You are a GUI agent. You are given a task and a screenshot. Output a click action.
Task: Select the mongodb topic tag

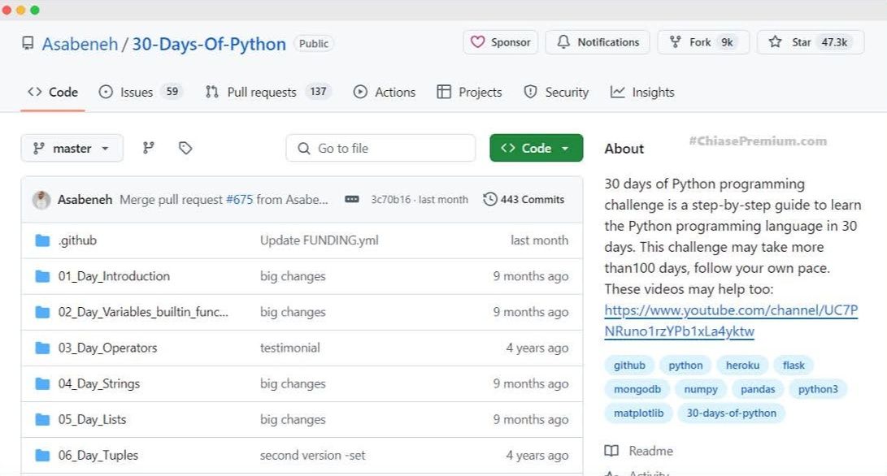pos(637,389)
